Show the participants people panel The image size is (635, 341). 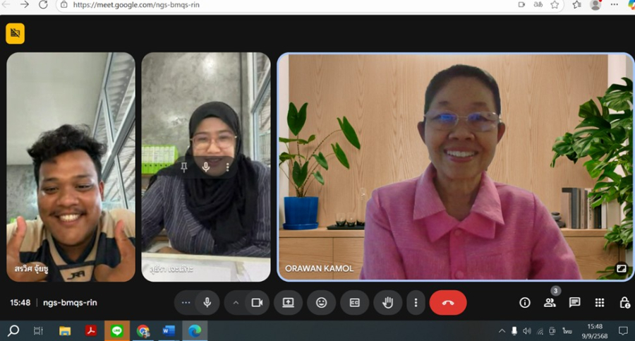coord(549,302)
